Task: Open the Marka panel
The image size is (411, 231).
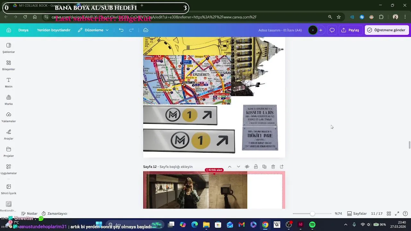Action: pyautogui.click(x=9, y=100)
